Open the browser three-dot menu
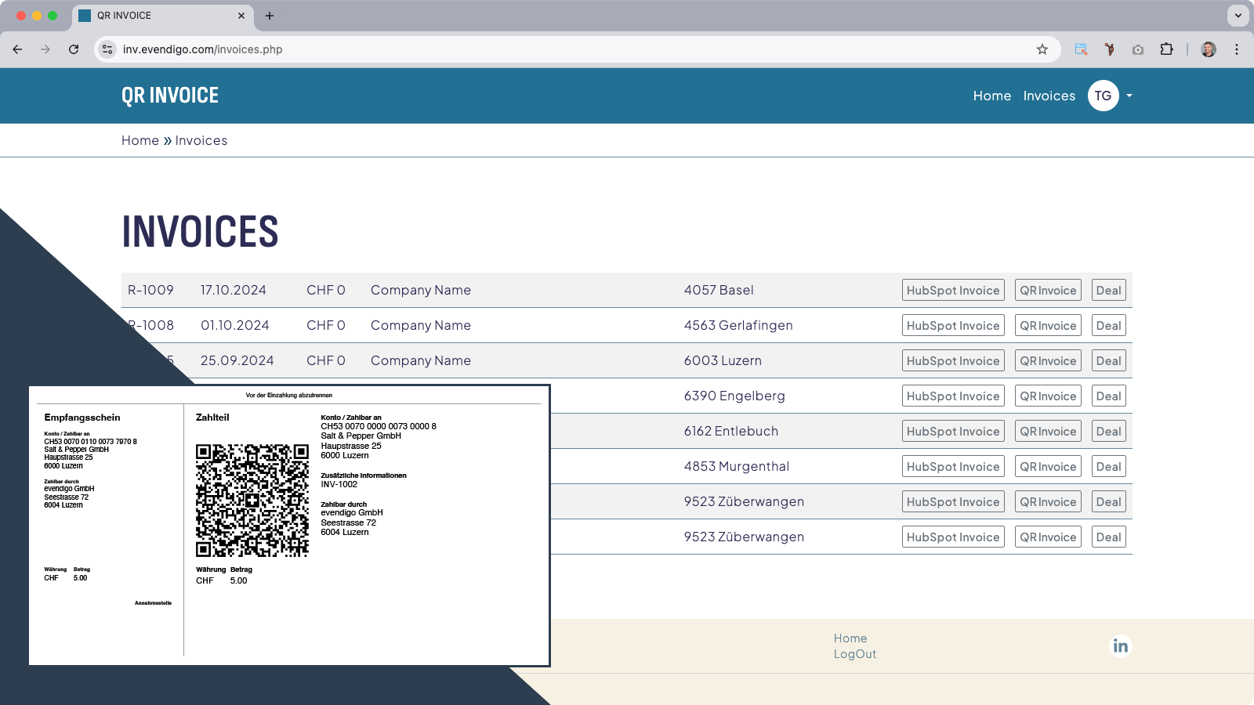The height and width of the screenshot is (705, 1254). [1238, 49]
